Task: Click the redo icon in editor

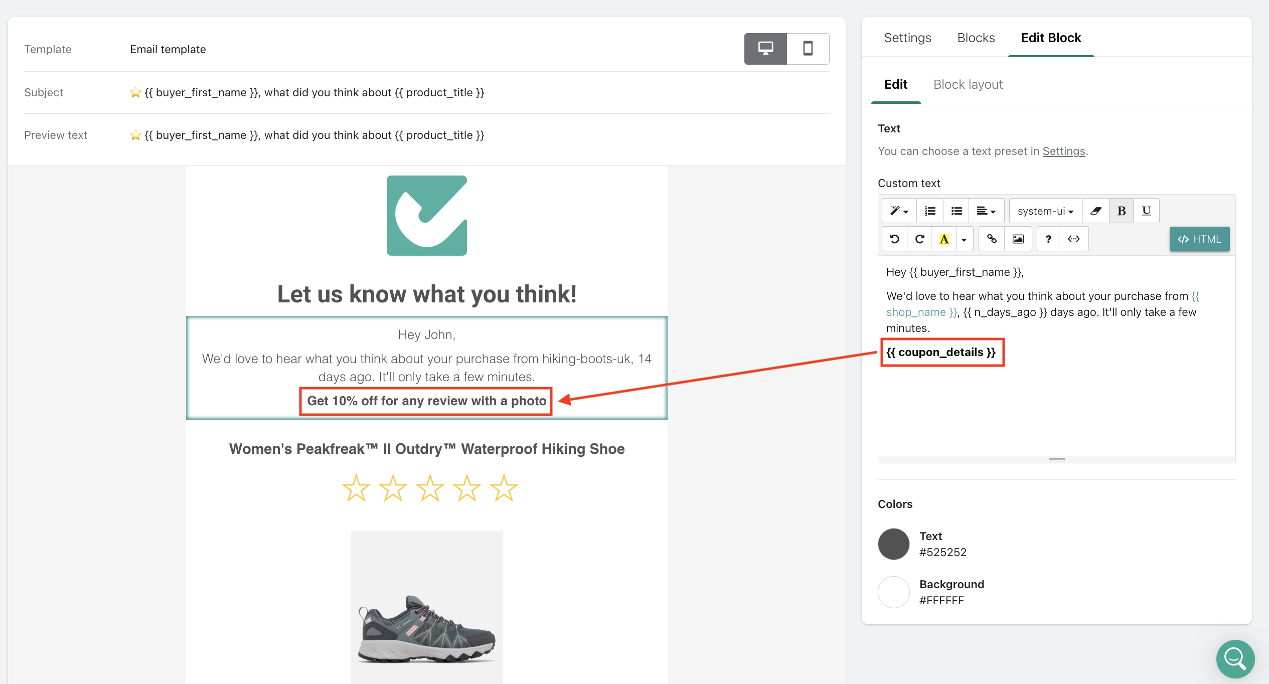Action: 919,239
